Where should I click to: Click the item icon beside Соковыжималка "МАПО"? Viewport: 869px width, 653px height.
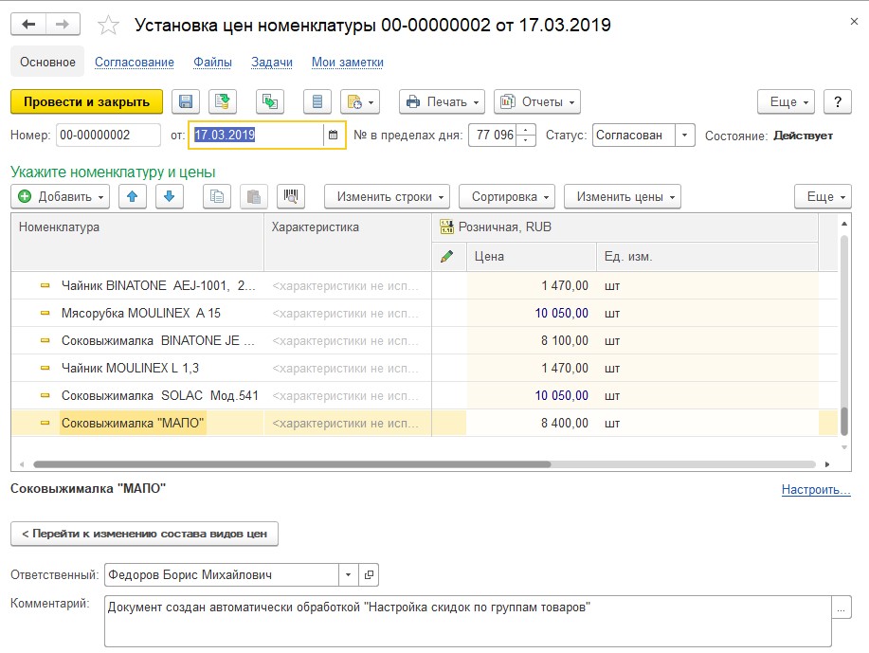(x=45, y=423)
